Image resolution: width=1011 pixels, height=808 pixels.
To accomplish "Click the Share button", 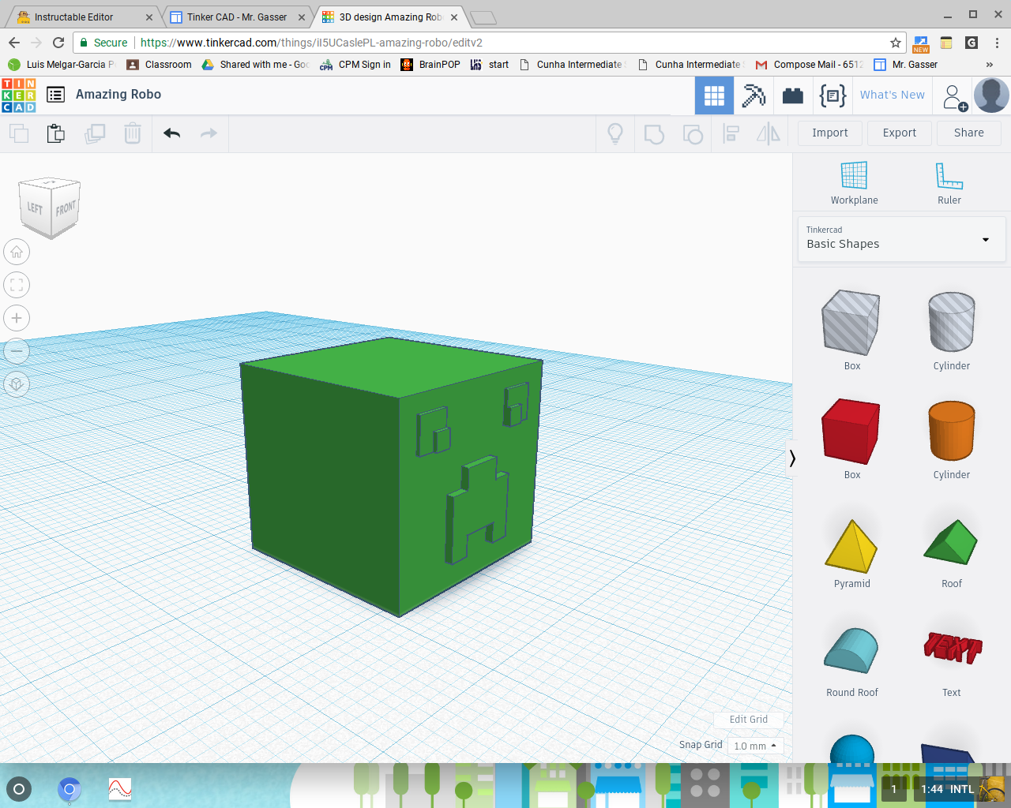I will tap(969, 133).
